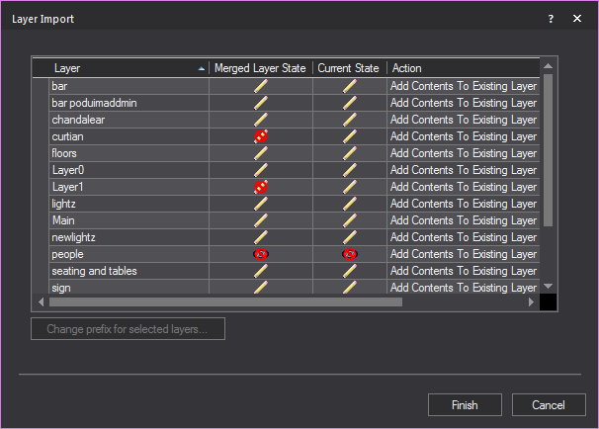
Task: Click locked Merged Layer State icon for curtian
Action: (261, 136)
